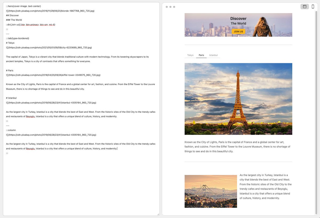Click the ":::tab{type=bordered}" line in editor

pos(18,38)
